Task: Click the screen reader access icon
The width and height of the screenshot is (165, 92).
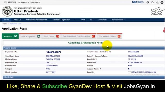Action: [152, 2]
